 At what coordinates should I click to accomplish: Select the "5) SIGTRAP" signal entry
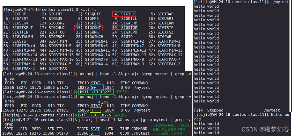[162, 14]
